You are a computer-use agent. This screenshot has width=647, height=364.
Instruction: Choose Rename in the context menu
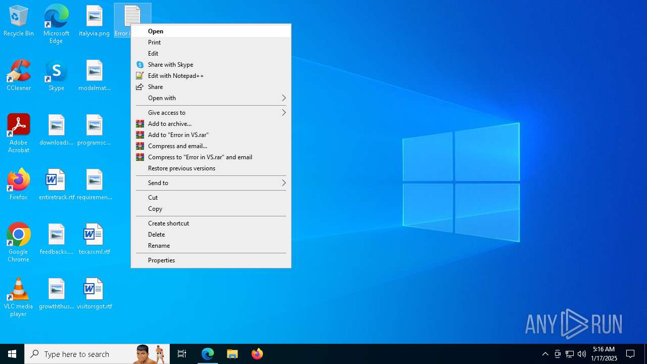[211, 246]
